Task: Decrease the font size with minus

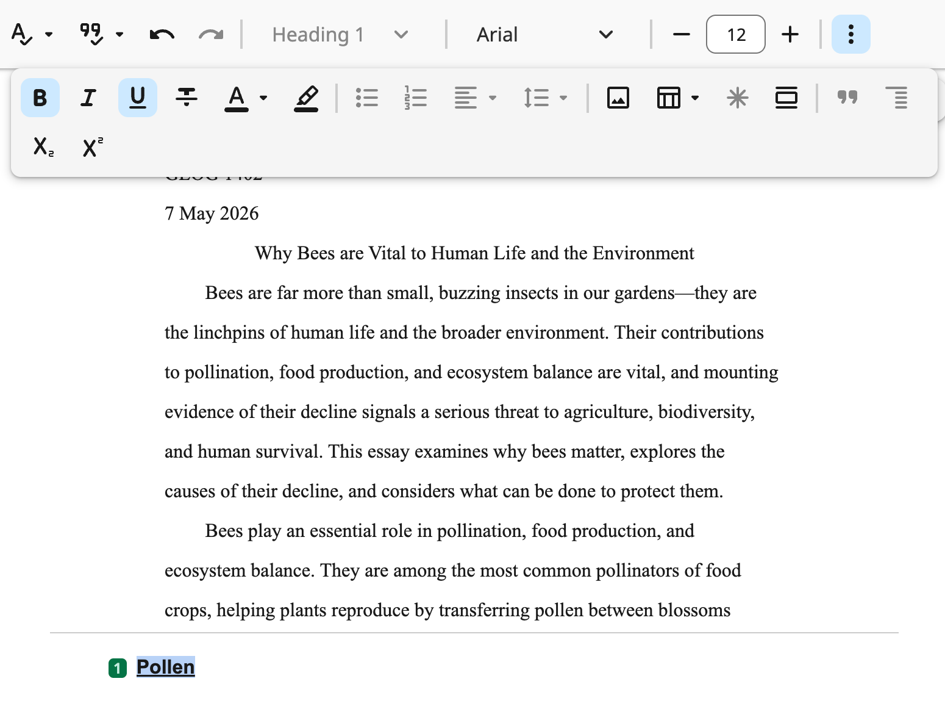Action: point(682,34)
